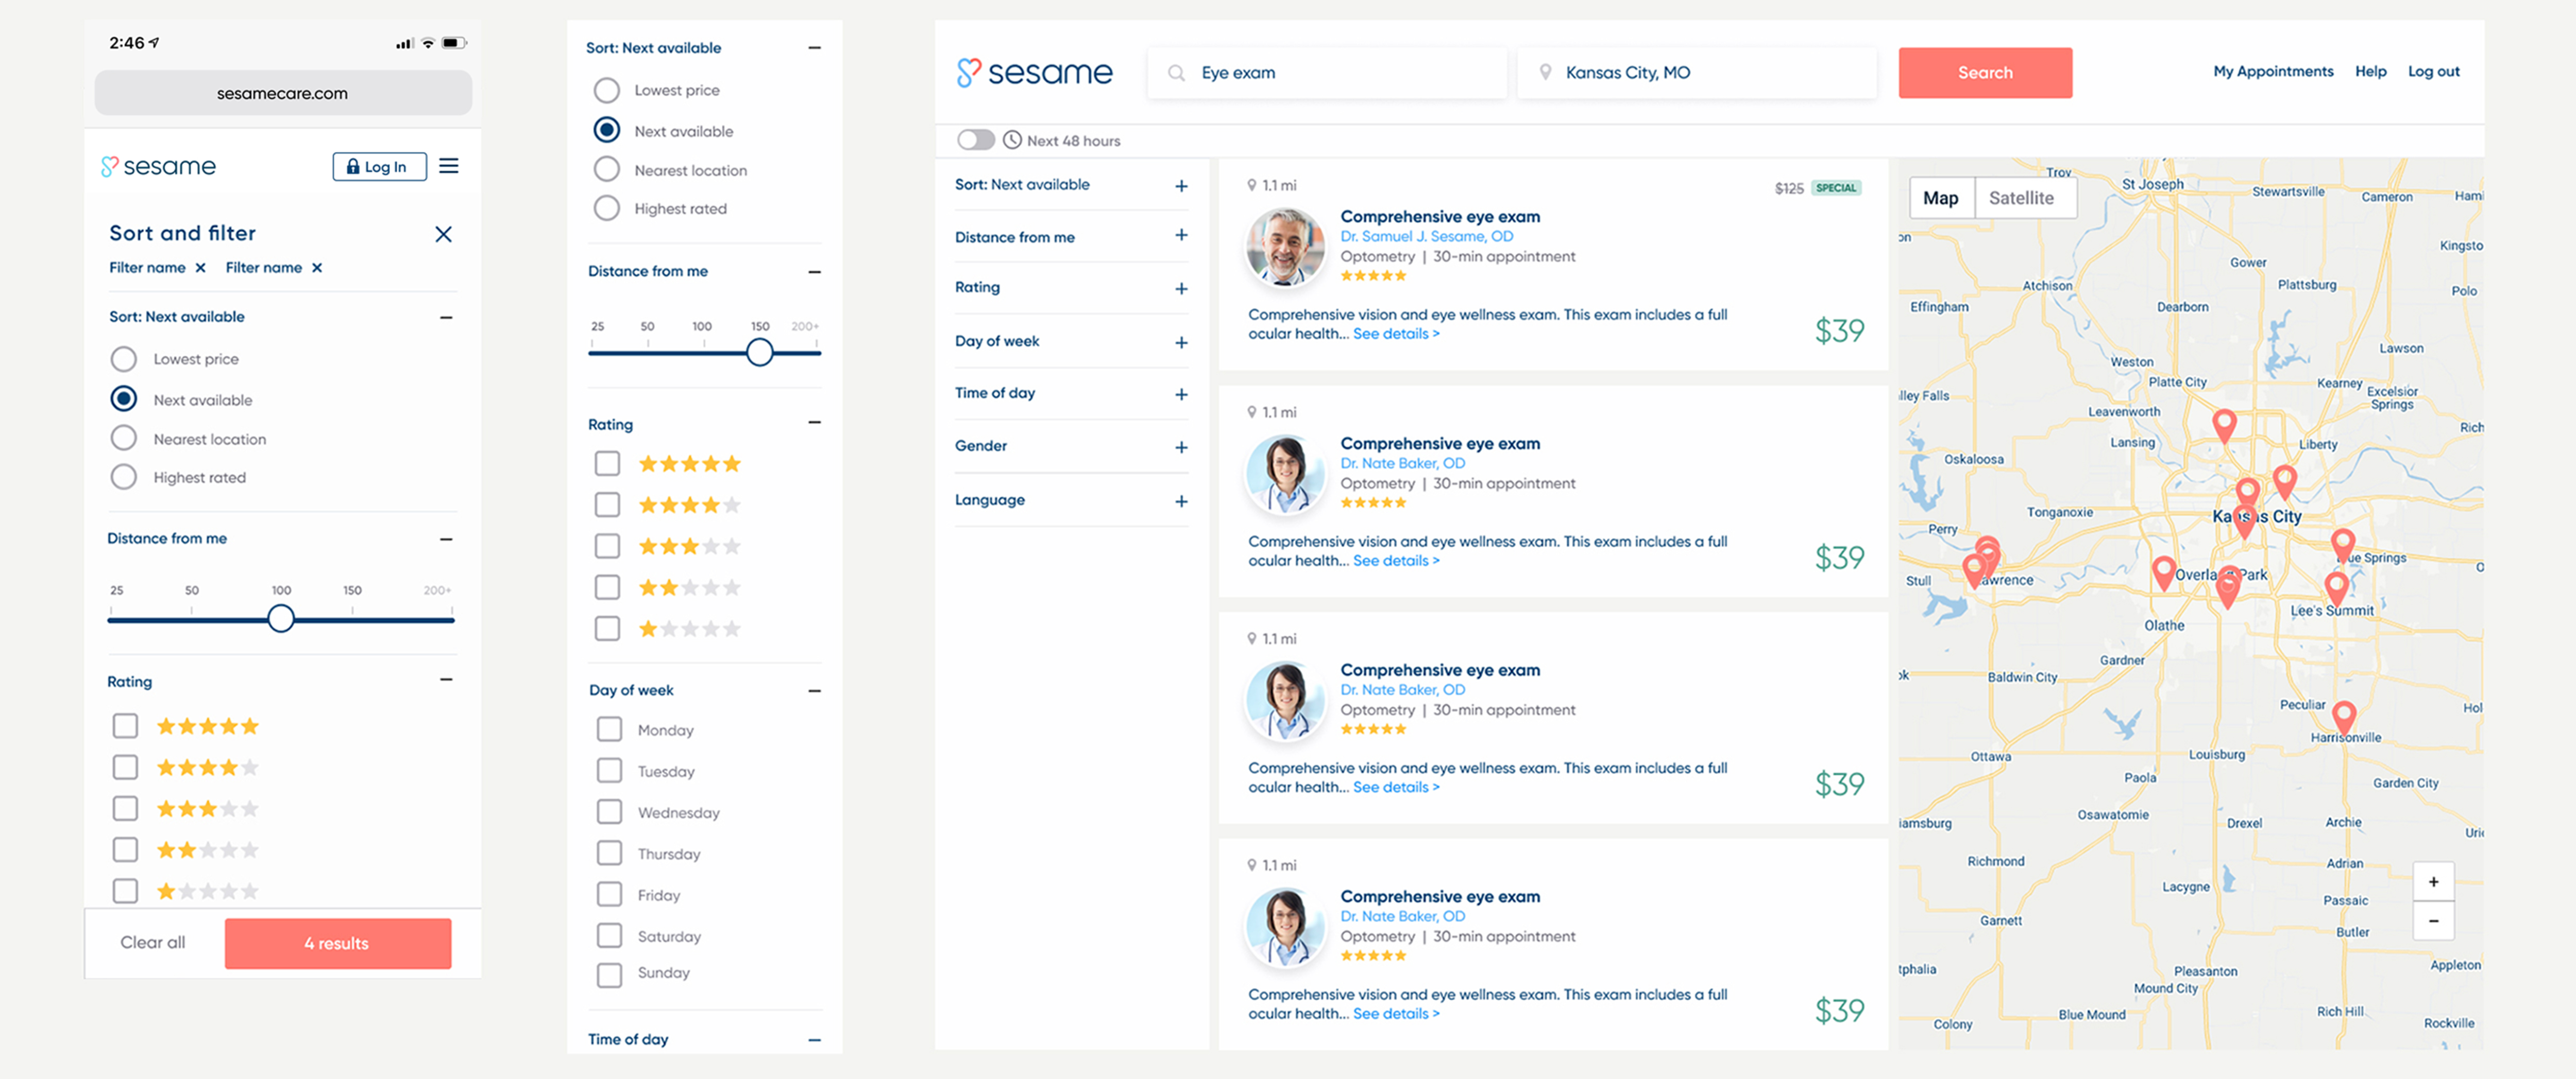The width and height of the screenshot is (2576, 1079).
Task: Select Lowest price radio in middle filter panel
Action: 606,90
